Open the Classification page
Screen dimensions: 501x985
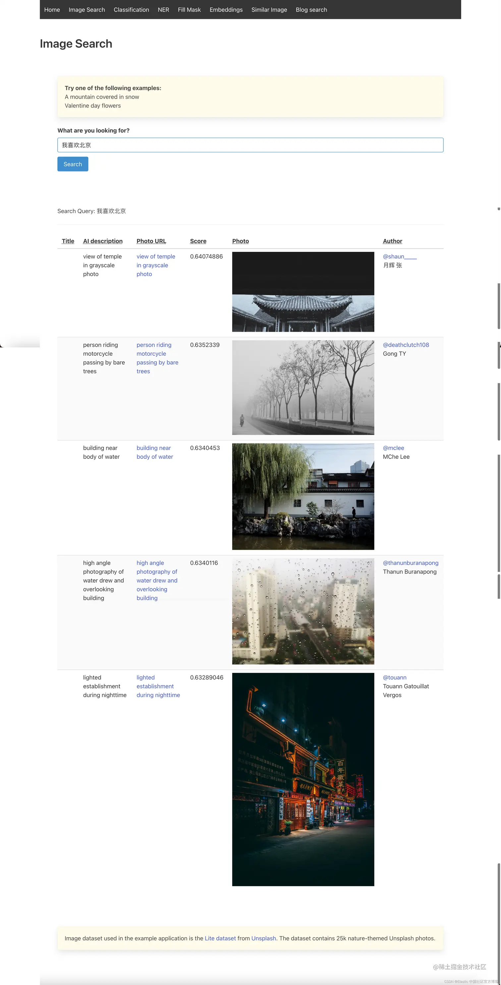tap(131, 10)
